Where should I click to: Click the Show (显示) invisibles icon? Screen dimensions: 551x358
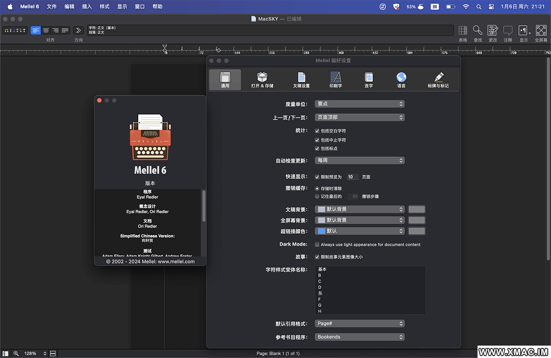[523, 30]
